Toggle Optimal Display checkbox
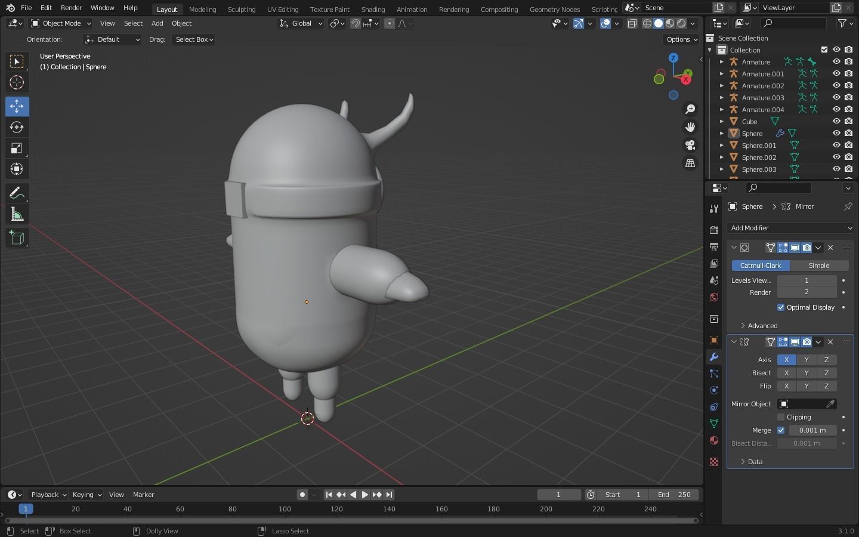 [781, 307]
